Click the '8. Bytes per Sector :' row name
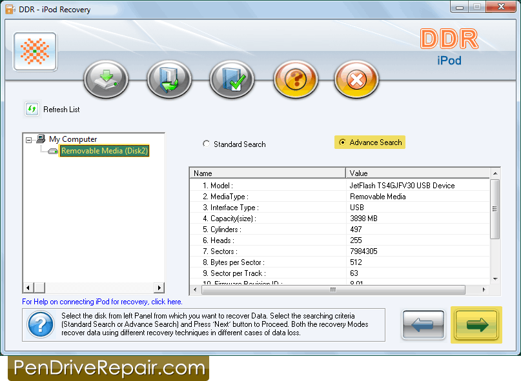 [x=234, y=262]
